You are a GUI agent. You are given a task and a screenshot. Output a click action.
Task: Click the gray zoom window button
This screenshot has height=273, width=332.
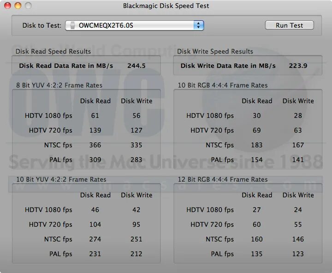coord(28,6)
